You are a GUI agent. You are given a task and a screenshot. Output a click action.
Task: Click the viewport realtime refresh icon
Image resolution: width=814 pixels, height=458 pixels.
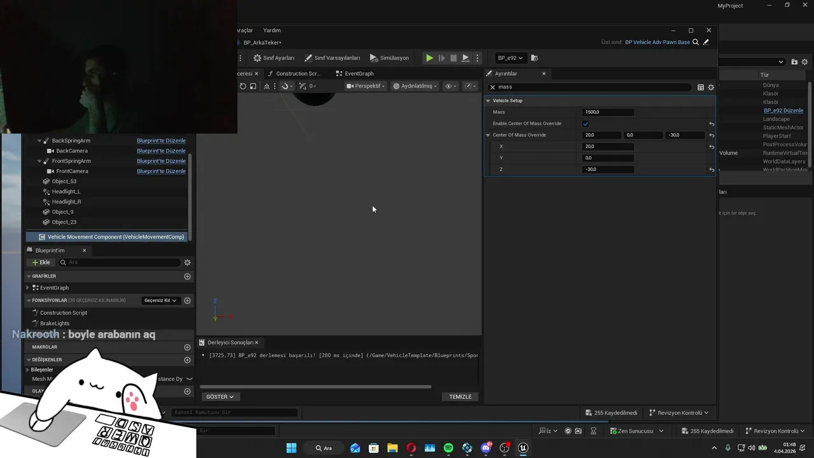click(x=243, y=86)
